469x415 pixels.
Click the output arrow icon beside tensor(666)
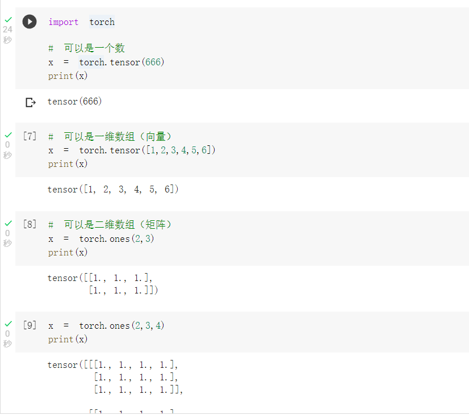(31, 102)
